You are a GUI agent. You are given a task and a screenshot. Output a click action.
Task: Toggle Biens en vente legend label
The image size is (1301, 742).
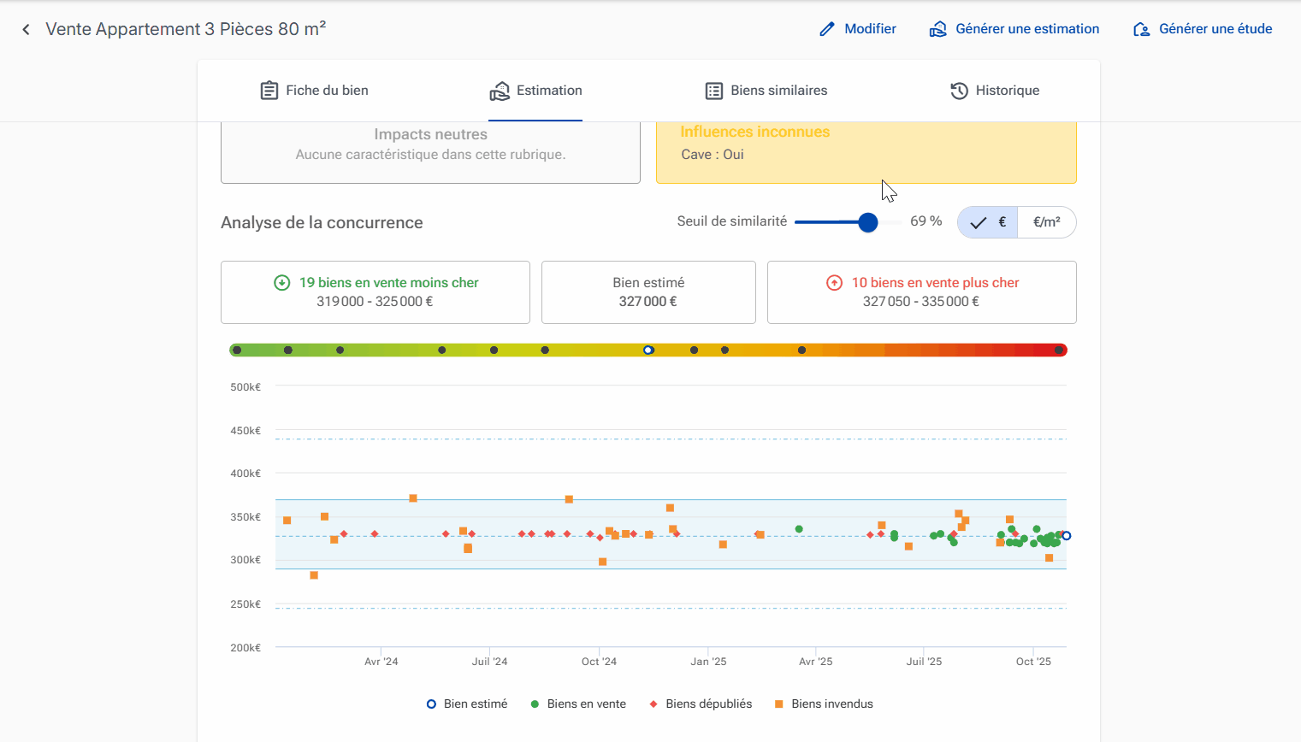[x=587, y=704]
